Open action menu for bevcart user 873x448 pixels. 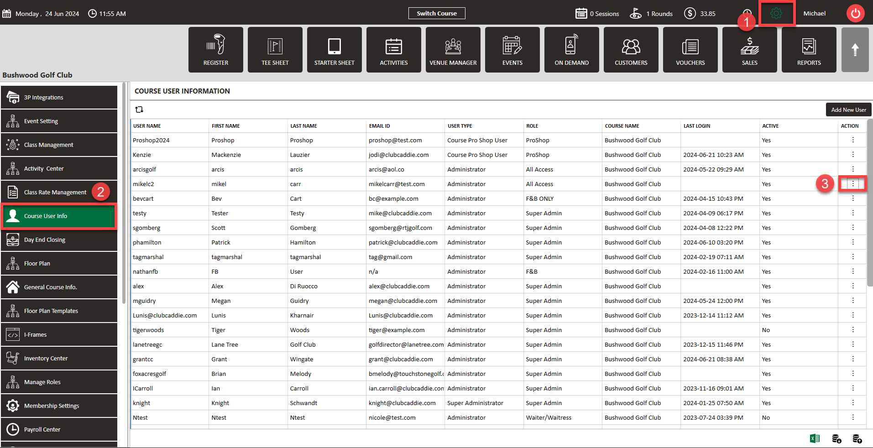853,198
